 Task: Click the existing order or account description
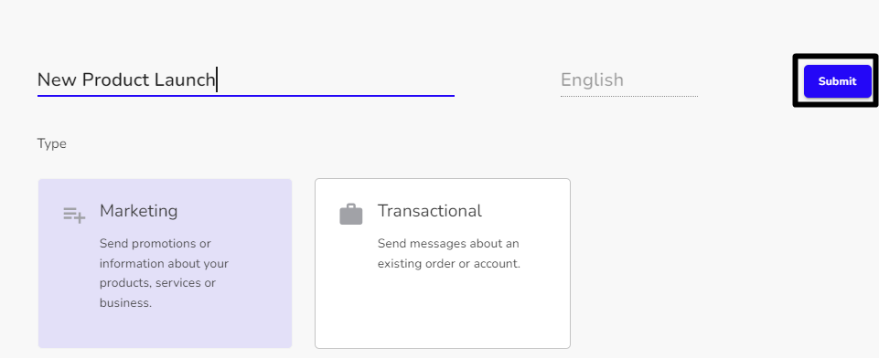[x=449, y=253]
